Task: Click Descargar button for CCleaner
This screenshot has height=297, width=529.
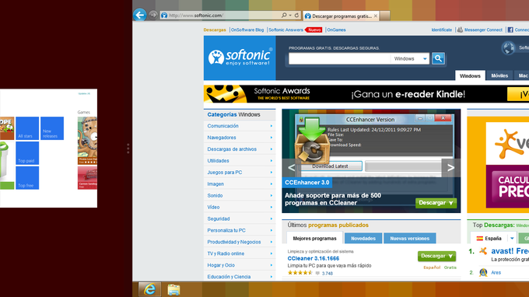Action: click(x=437, y=257)
